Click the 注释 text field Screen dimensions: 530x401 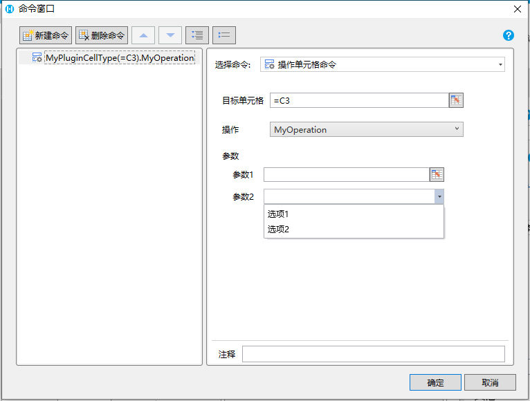[x=374, y=354]
